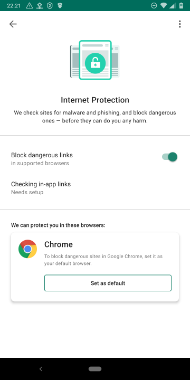The width and height of the screenshot is (190, 380).
Task: Tap the Android home pill button
Action: pos(95,369)
